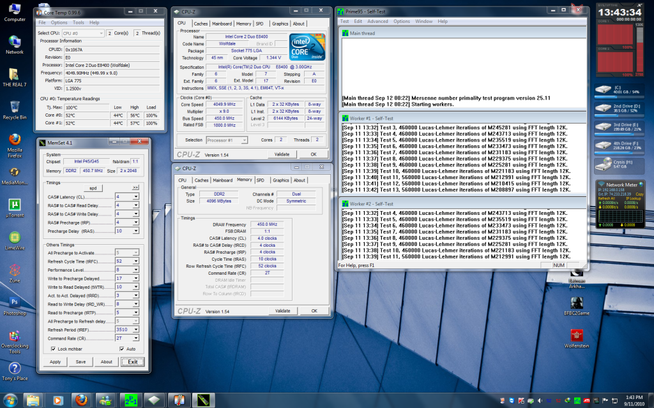Image resolution: width=654 pixels, height=408 pixels.
Task: Switch to MemSet taskbar button
Action: click(x=204, y=400)
